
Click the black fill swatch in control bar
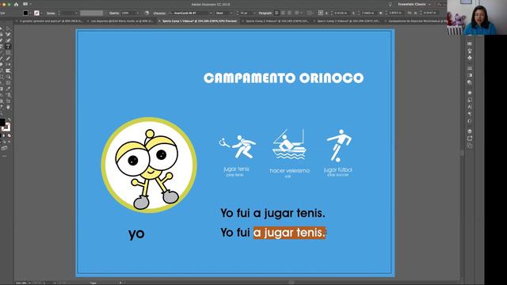25,13
